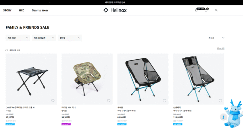Expand the 제품 라인 filter dropdown

pos(17,38)
